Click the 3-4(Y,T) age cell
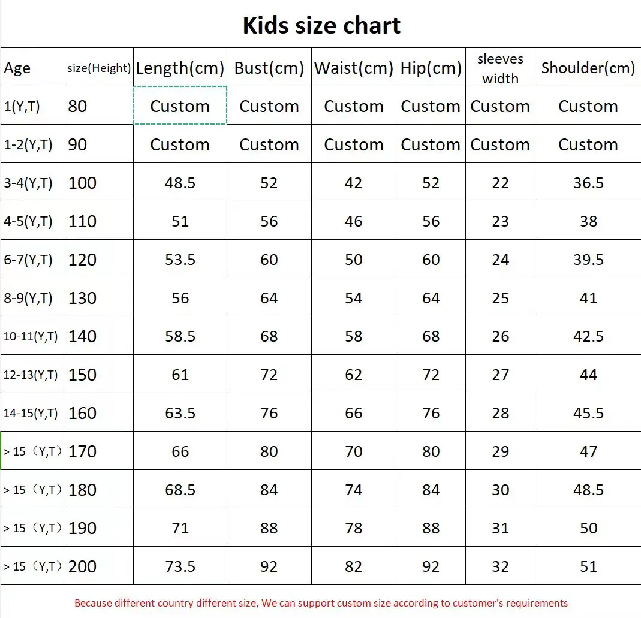Screen dimensions: 641x618 32,183
